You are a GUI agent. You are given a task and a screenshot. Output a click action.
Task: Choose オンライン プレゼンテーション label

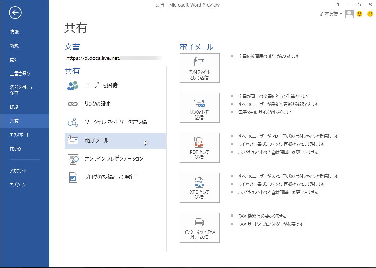[114, 159]
